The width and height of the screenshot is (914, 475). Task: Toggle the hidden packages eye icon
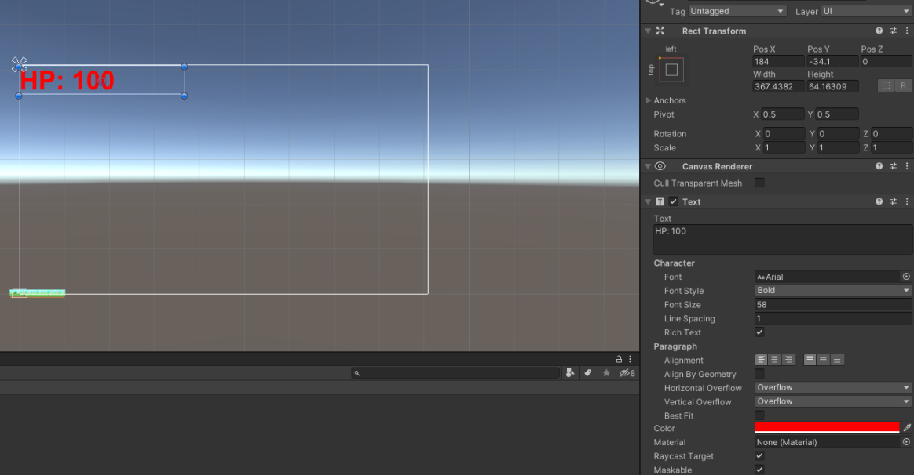(x=626, y=373)
